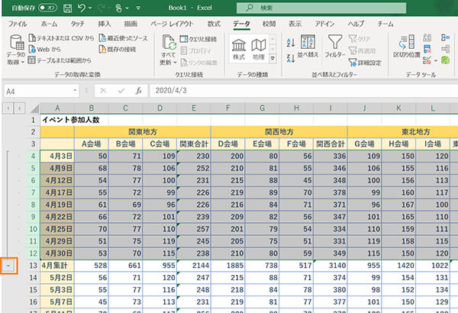The image size is (458, 313).
Task: Click テキストまたは CSV から button
Action: click(x=61, y=38)
